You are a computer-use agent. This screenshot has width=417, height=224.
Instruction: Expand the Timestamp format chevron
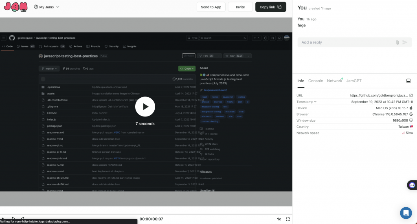click(316, 102)
